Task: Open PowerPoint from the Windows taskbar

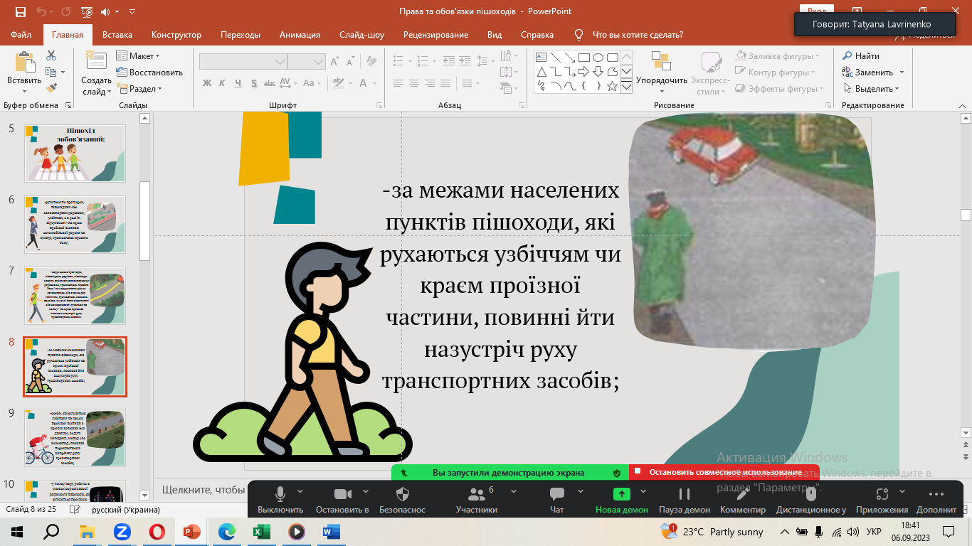Action: pos(192,531)
